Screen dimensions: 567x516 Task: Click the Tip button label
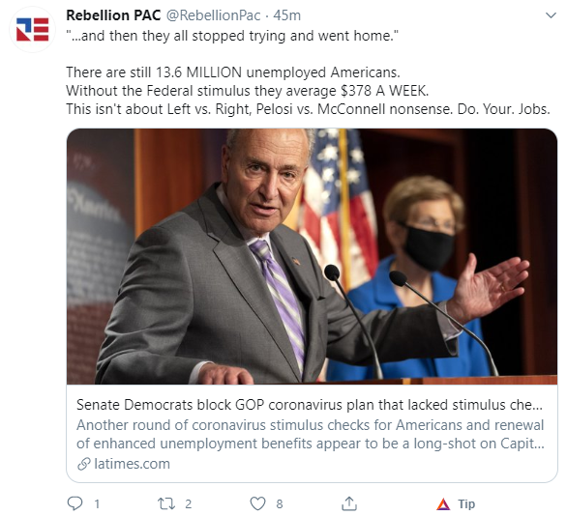click(466, 503)
